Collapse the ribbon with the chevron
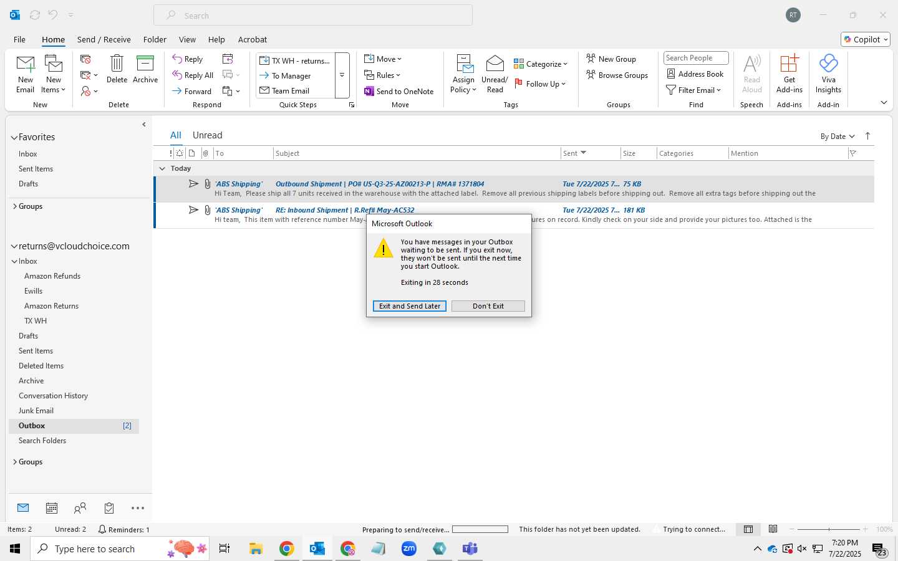This screenshot has height=561, width=898. pyautogui.click(x=884, y=102)
